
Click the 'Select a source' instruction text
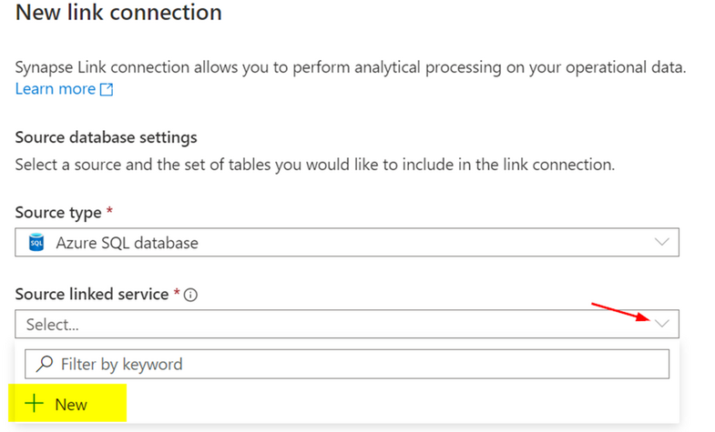[x=314, y=165]
